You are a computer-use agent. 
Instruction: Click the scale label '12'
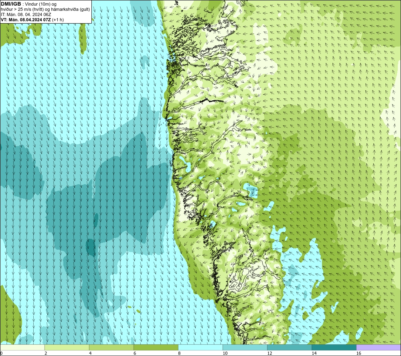point(269,353)
